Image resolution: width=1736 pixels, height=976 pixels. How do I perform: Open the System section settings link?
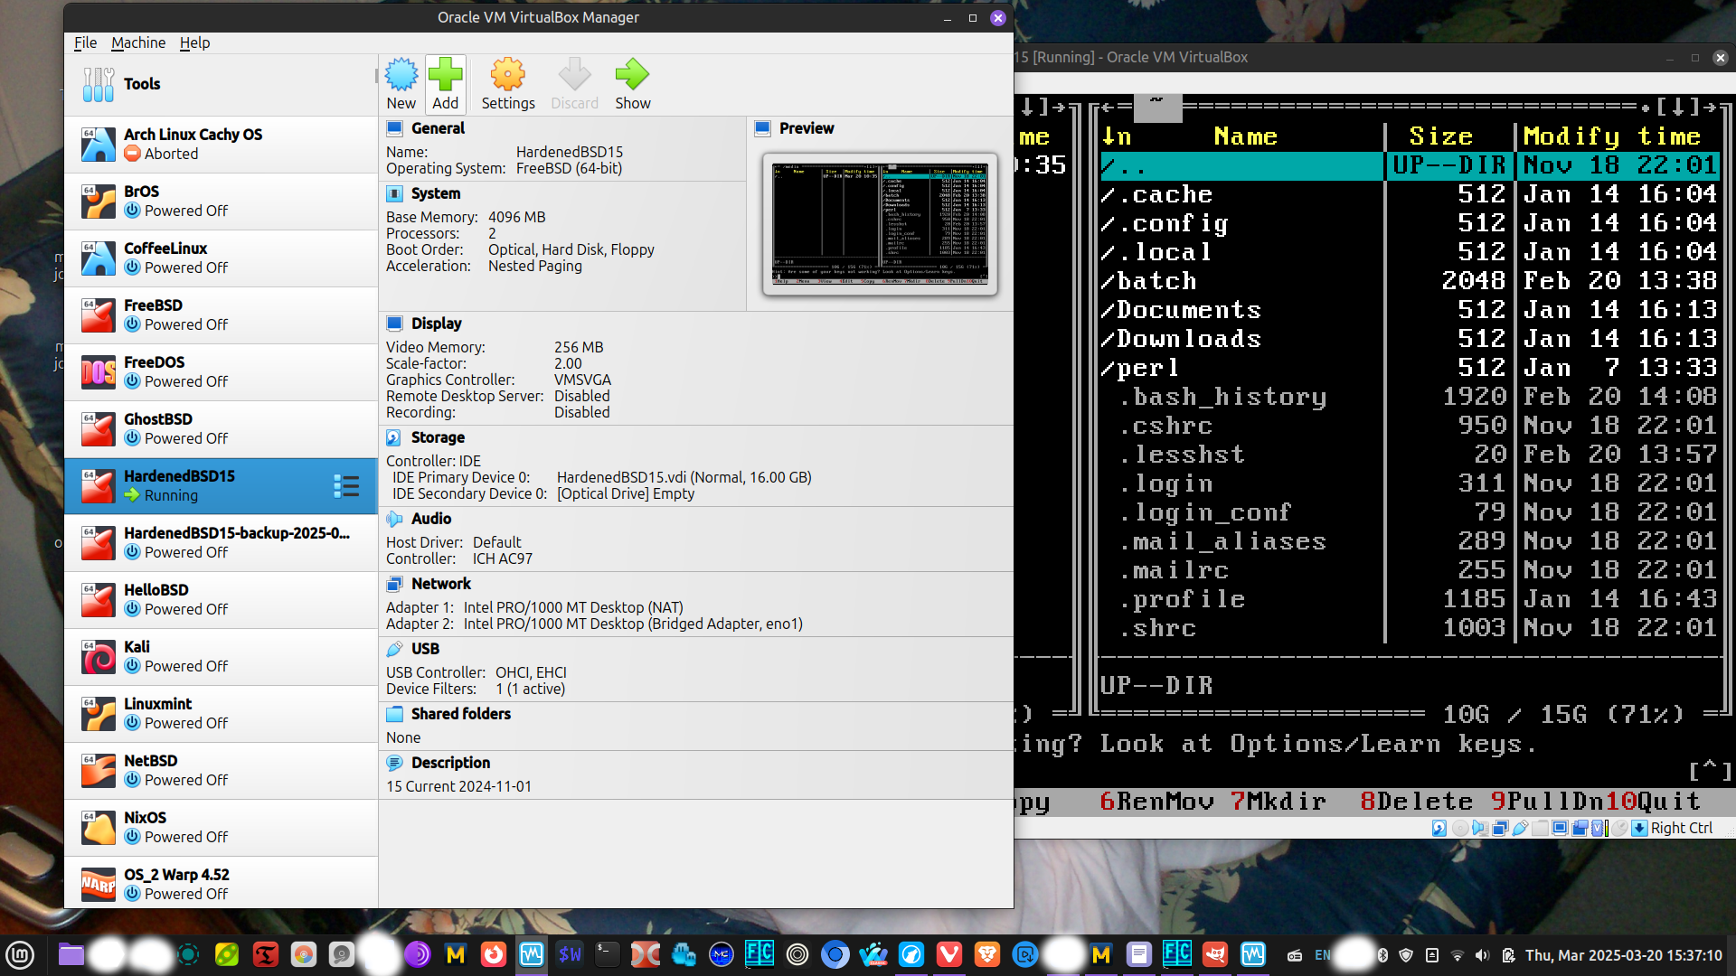pos(436,193)
